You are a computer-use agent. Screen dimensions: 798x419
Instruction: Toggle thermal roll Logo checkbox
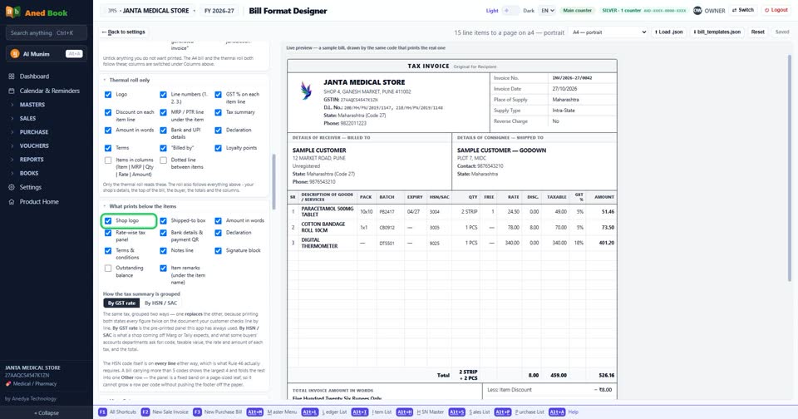pos(108,94)
